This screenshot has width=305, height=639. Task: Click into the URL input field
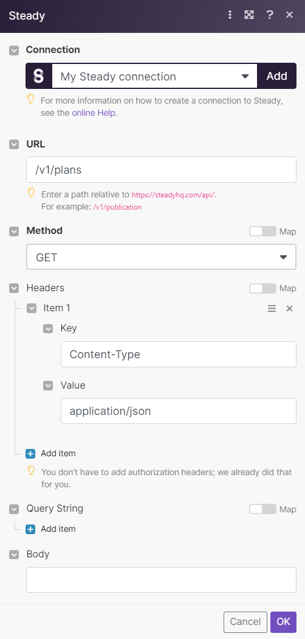click(x=161, y=169)
